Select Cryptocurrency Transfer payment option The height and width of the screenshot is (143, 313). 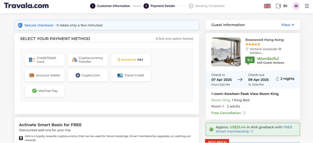pos(88,60)
